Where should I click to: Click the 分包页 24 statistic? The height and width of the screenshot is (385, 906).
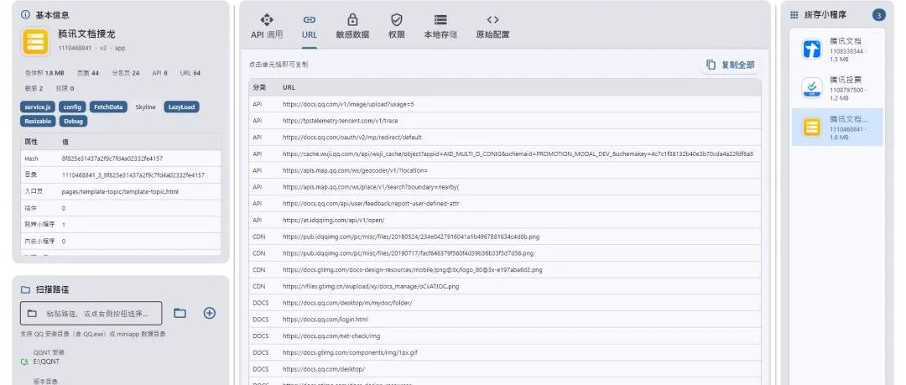pyautogui.click(x=125, y=73)
